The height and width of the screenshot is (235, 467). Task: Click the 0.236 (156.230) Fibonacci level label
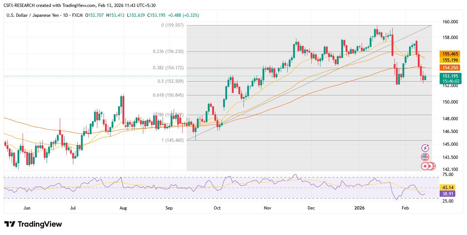168,51
